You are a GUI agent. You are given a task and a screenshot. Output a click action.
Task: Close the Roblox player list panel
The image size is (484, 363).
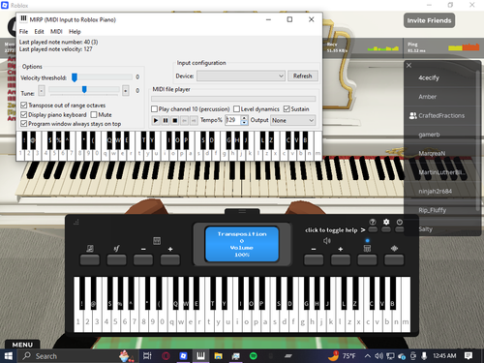(x=408, y=66)
